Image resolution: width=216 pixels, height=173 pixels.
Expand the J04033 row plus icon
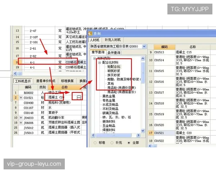point(21,118)
